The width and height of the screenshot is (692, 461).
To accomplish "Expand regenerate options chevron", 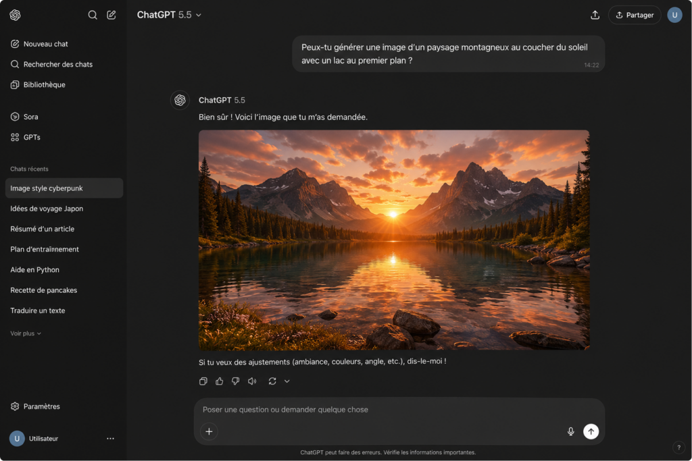I will [287, 381].
